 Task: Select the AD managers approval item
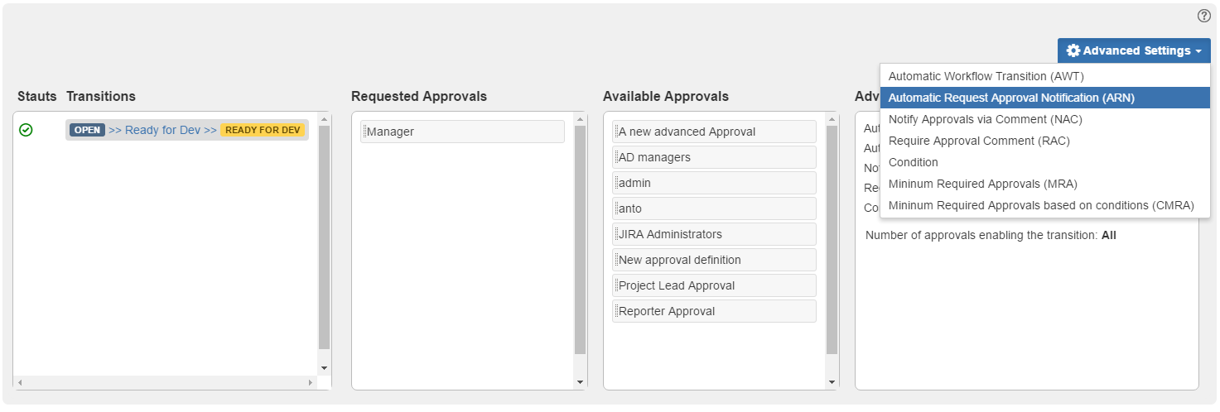tap(714, 157)
